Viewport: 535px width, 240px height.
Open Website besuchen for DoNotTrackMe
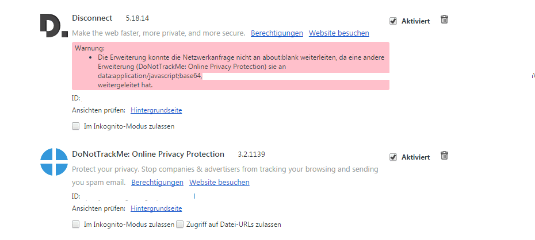pyautogui.click(x=219, y=182)
